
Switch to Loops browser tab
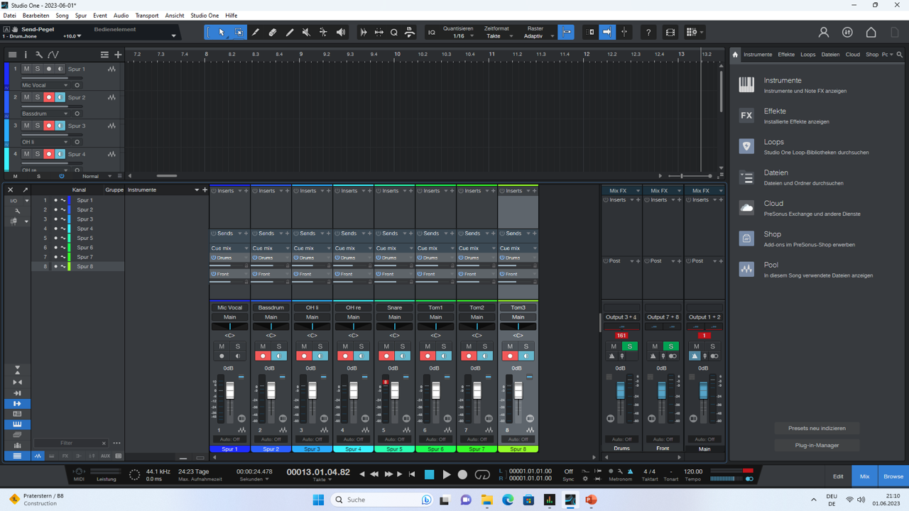click(808, 55)
